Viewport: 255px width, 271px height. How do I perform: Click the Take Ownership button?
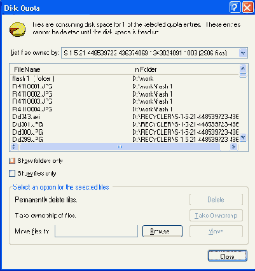coord(216,216)
